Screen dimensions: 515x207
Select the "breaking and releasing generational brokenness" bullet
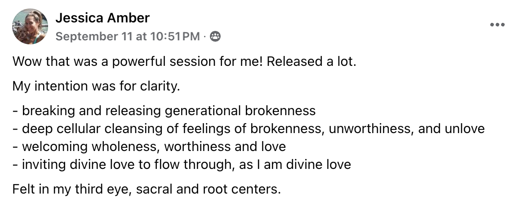pyautogui.click(x=164, y=110)
